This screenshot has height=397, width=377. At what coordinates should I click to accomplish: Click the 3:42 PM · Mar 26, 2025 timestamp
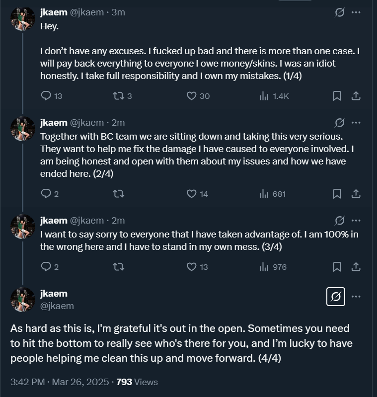coord(60,382)
